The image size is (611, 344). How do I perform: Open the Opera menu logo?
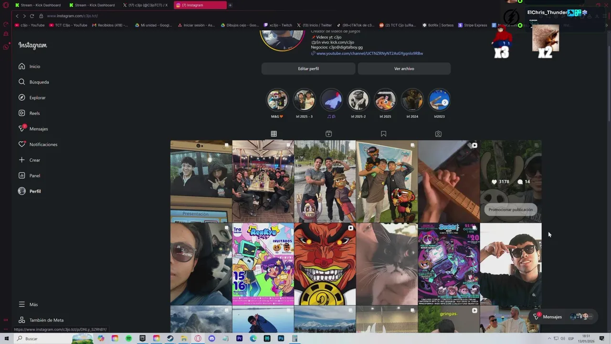coord(6,5)
